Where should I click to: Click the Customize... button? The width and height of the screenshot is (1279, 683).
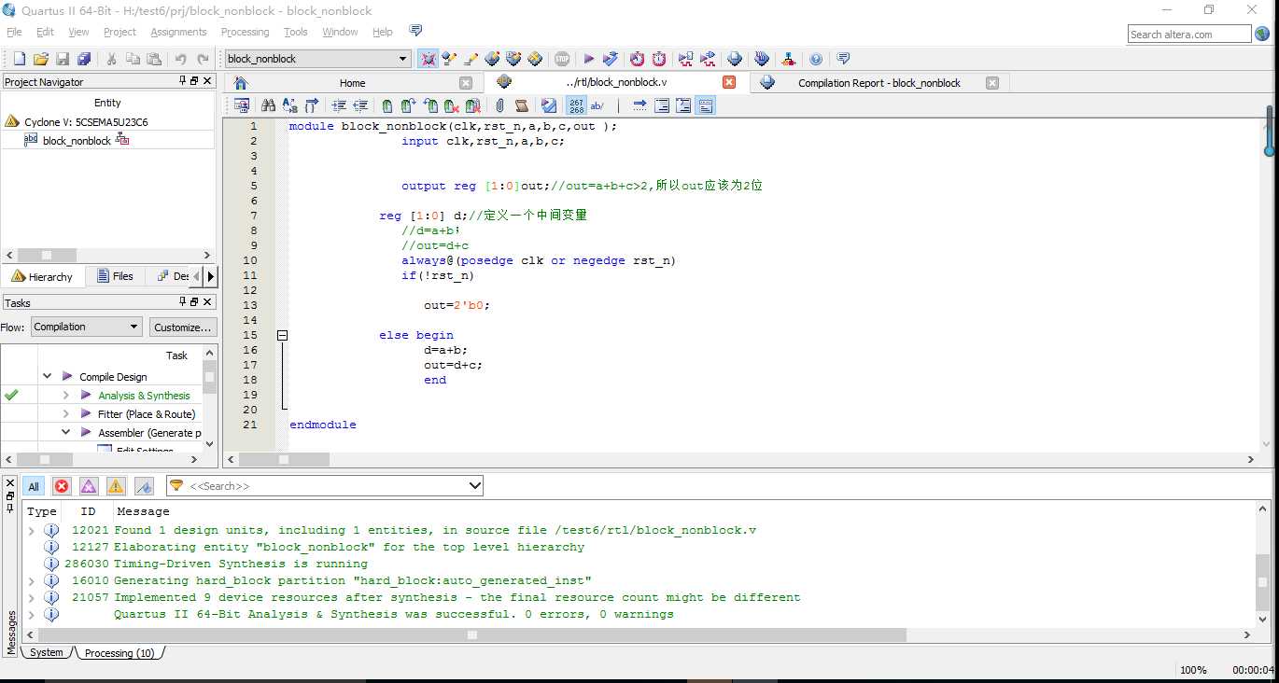pyautogui.click(x=183, y=327)
